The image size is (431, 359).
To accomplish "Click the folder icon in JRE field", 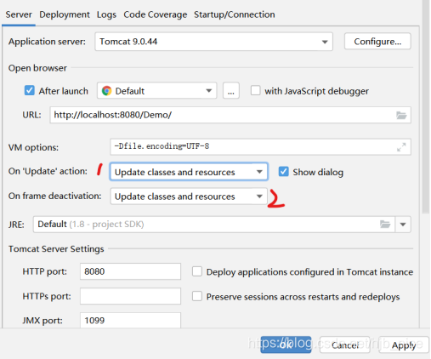I will pos(385,225).
